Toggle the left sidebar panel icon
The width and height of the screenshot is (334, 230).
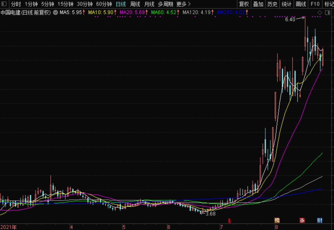(x=4, y=4)
